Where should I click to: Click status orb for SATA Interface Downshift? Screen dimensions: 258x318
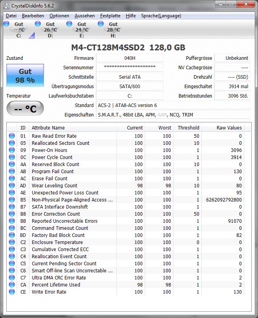(x=12, y=207)
